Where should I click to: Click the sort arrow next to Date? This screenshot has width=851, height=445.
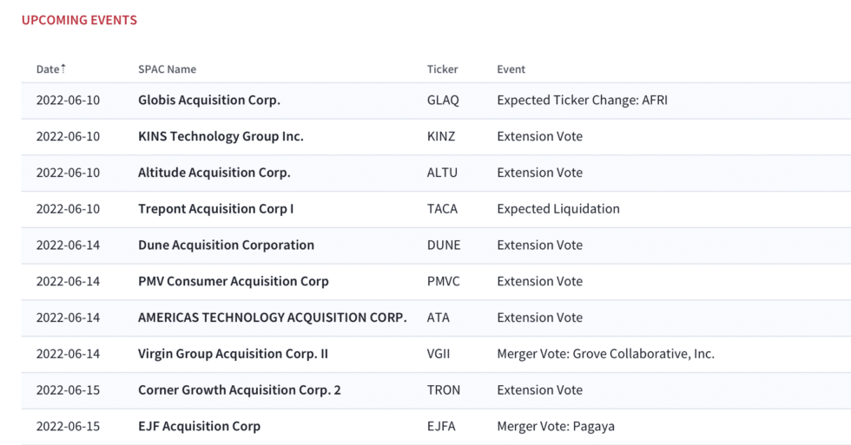63,69
